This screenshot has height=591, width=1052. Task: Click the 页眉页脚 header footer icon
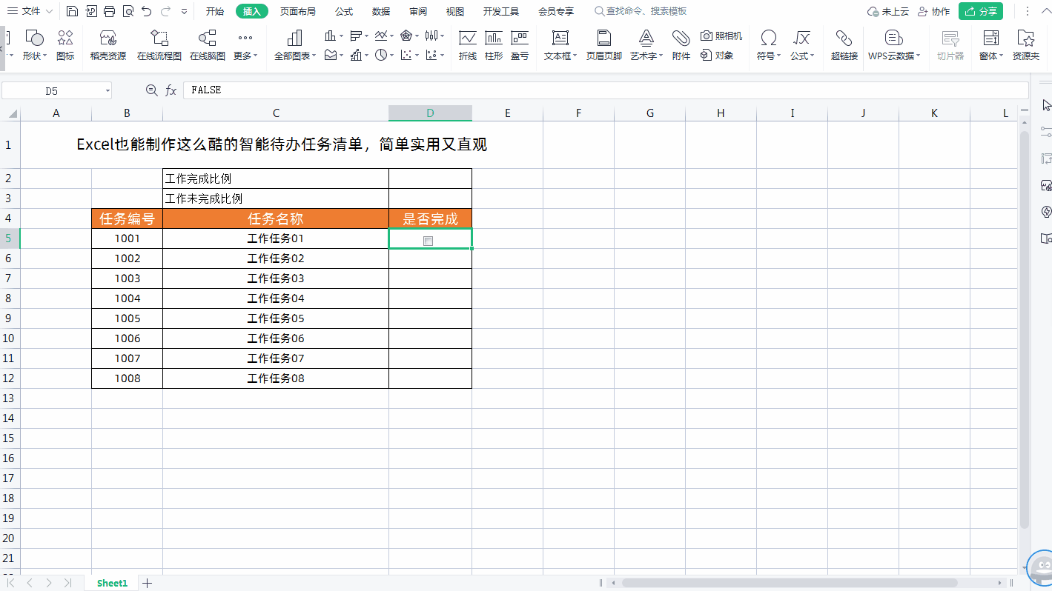pos(604,44)
